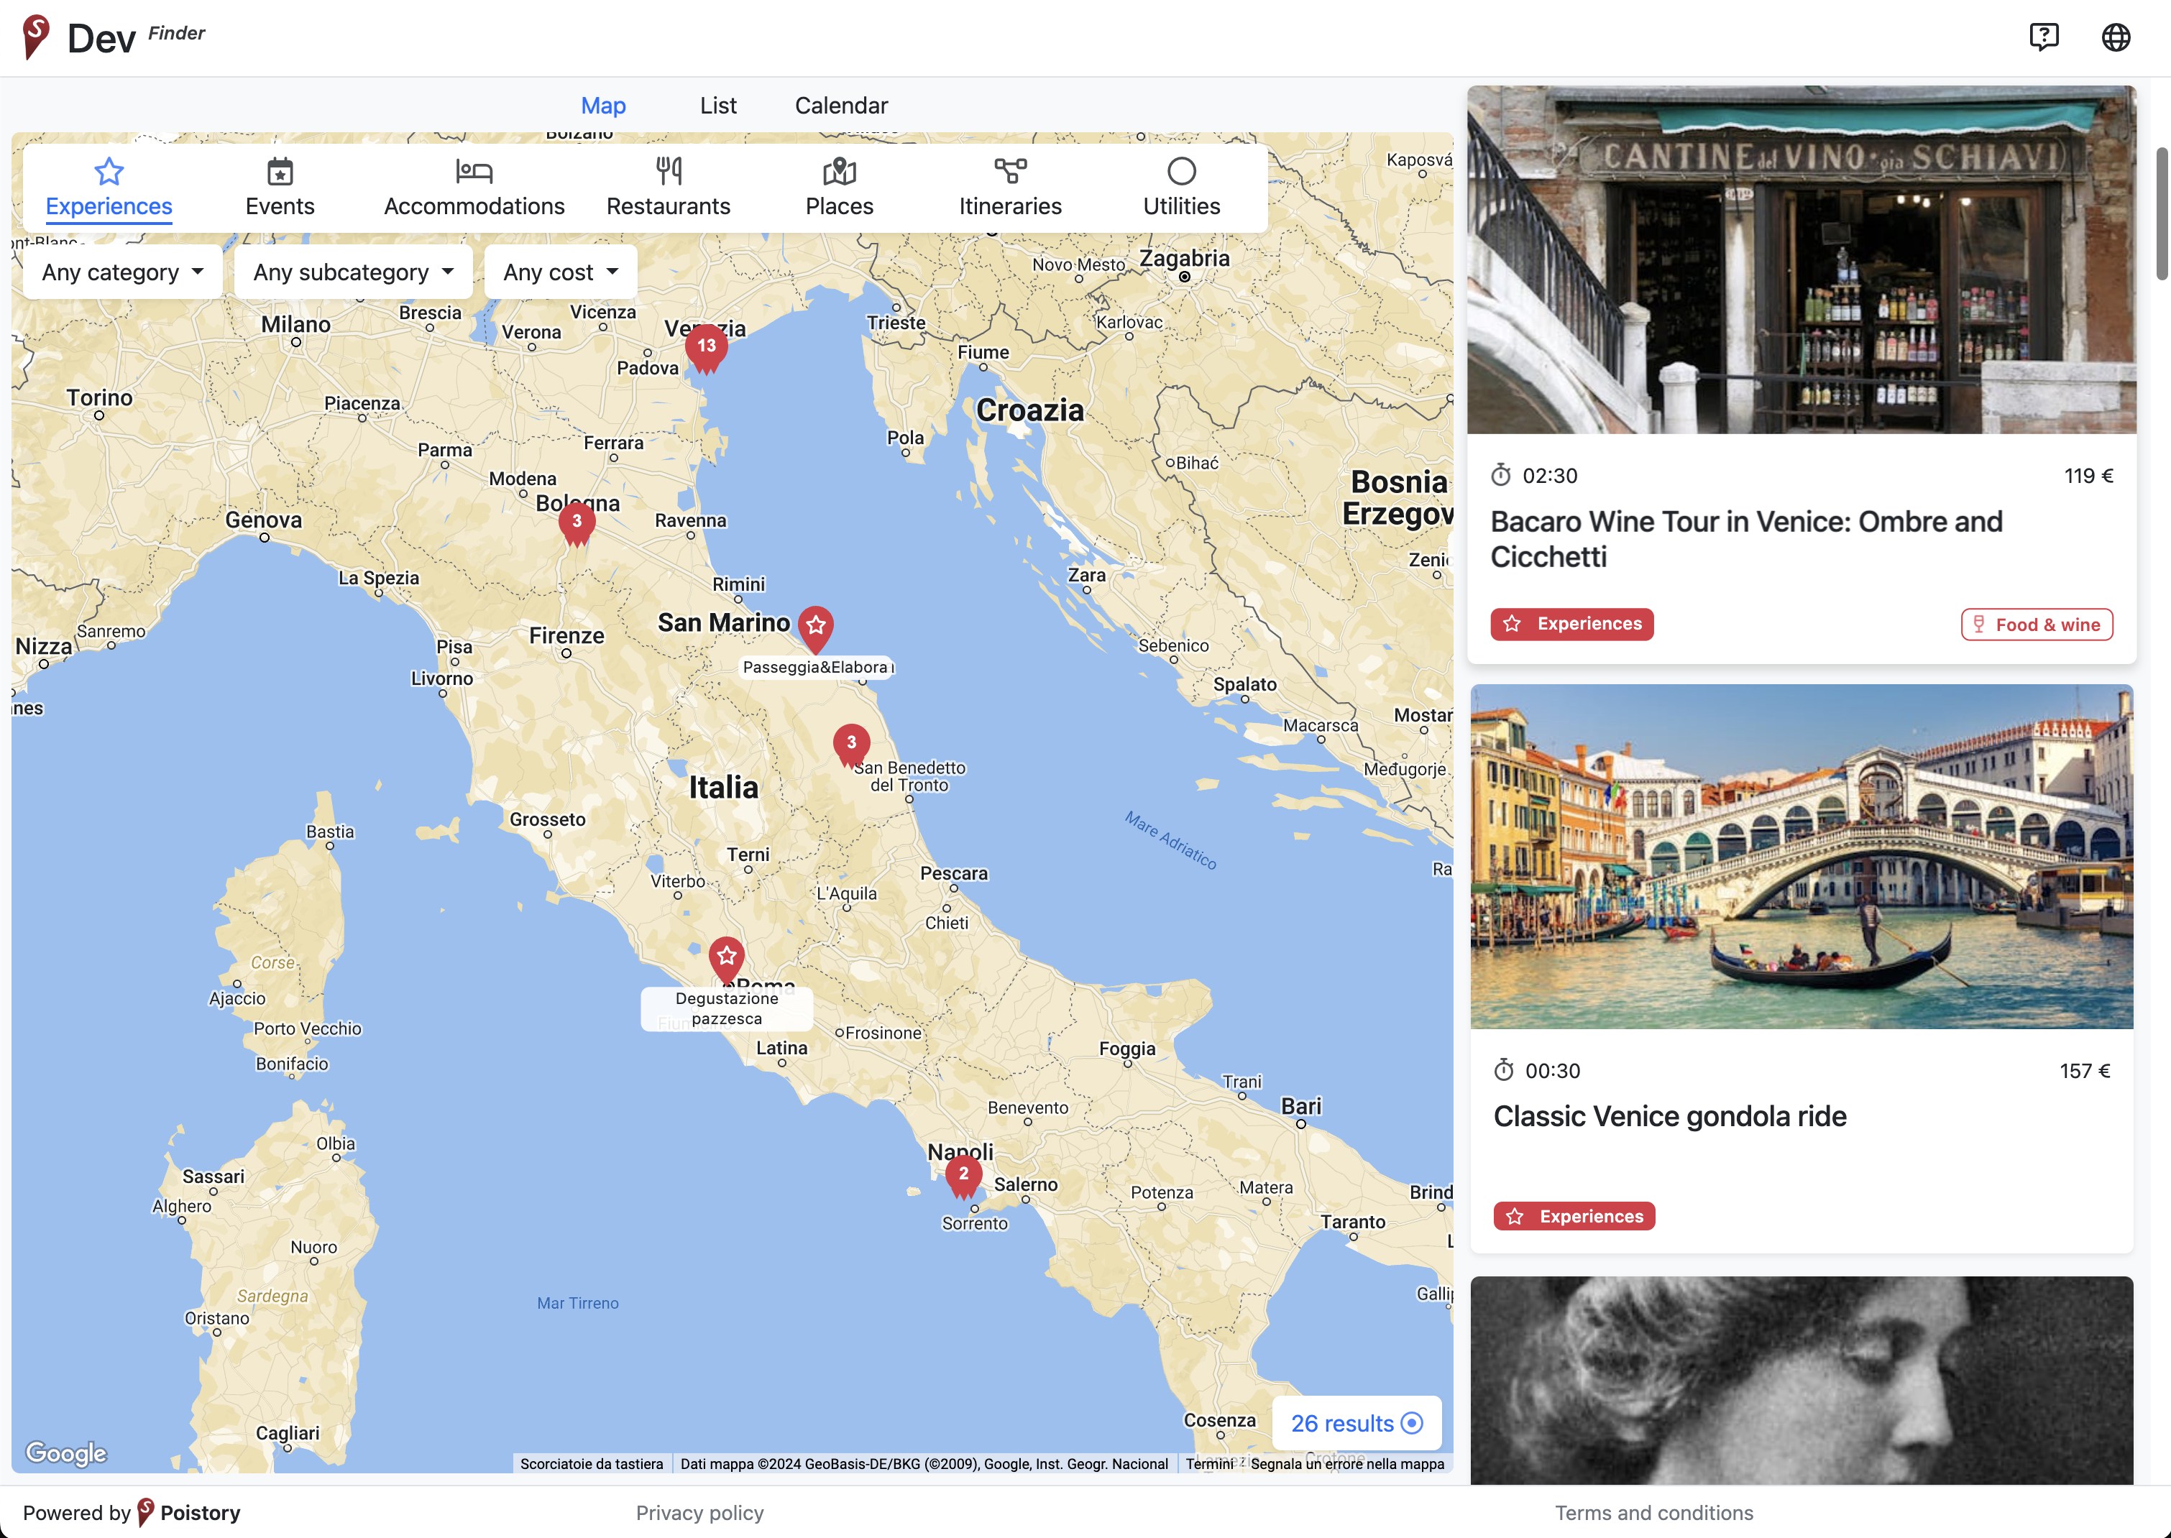Expand the Any subcategory dropdown
The height and width of the screenshot is (1538, 2171).
tap(353, 273)
